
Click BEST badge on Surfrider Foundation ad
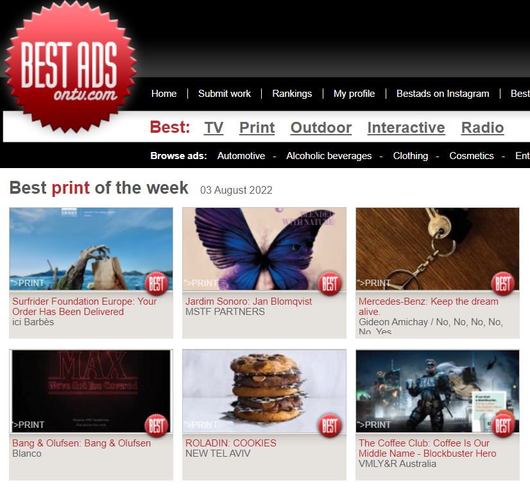tap(157, 284)
